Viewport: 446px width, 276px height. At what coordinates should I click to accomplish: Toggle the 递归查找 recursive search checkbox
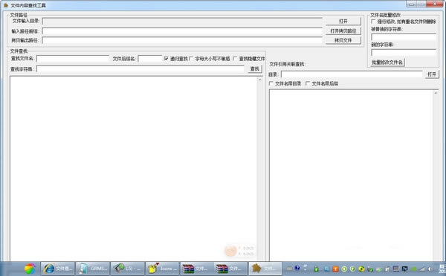coord(166,59)
